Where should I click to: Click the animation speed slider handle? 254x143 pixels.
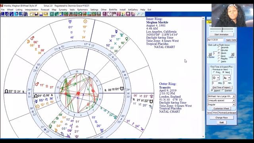tap(222, 29)
